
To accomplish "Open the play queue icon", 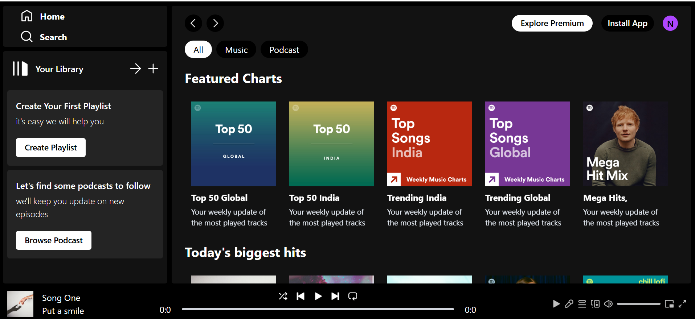I will point(582,304).
